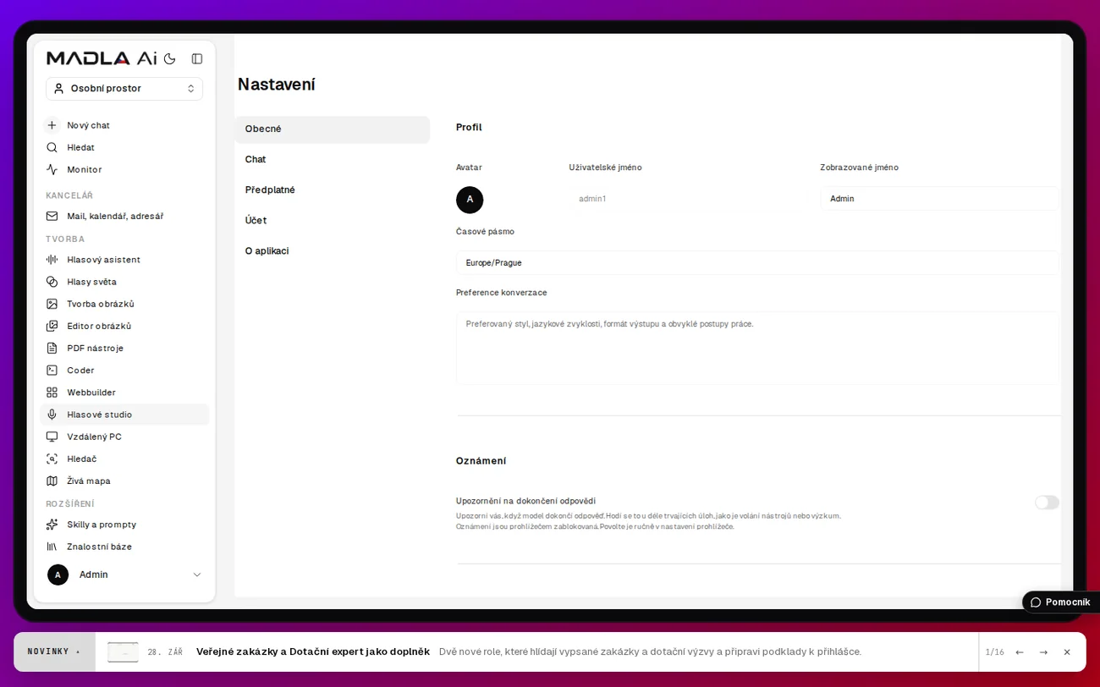Click the Hlasový asistent waveform icon

[x=52, y=260]
